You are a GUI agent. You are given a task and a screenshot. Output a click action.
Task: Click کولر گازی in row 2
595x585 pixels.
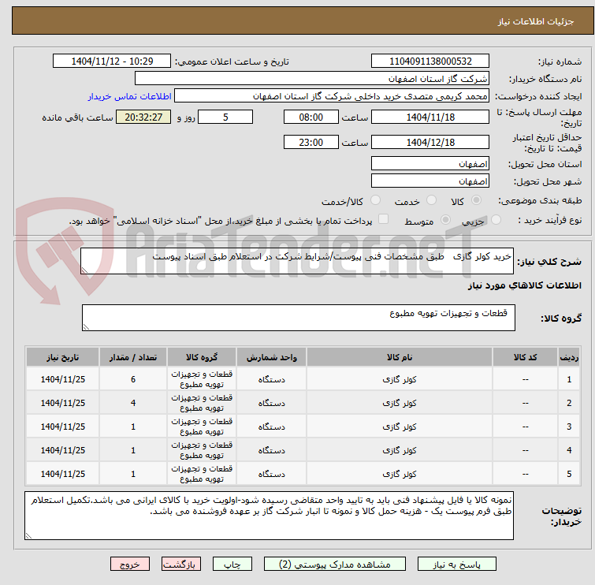point(400,403)
